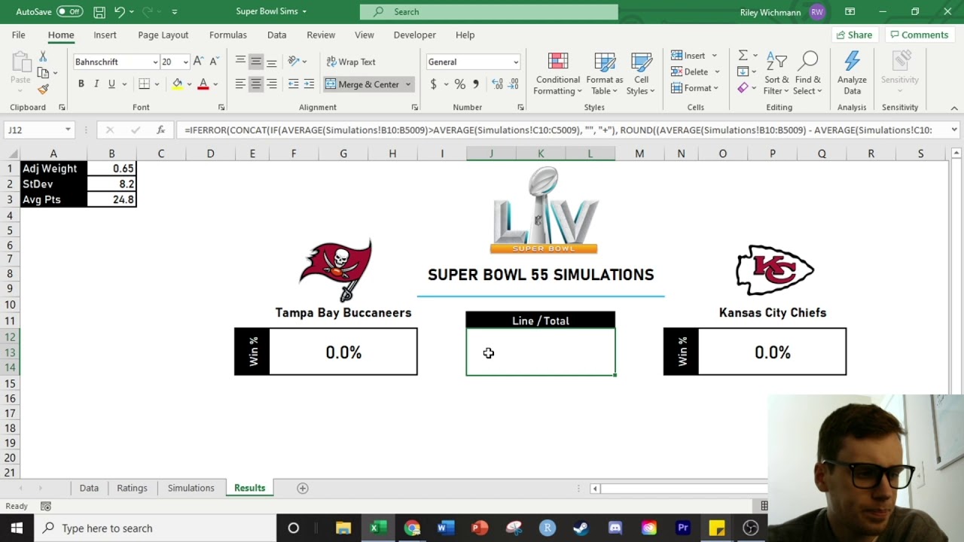This screenshot has width=964, height=542.
Task: Open the Simulations sheet tab
Action: (191, 488)
